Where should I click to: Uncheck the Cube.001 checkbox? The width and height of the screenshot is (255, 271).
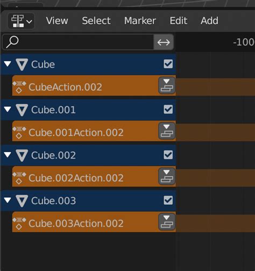pos(168,109)
